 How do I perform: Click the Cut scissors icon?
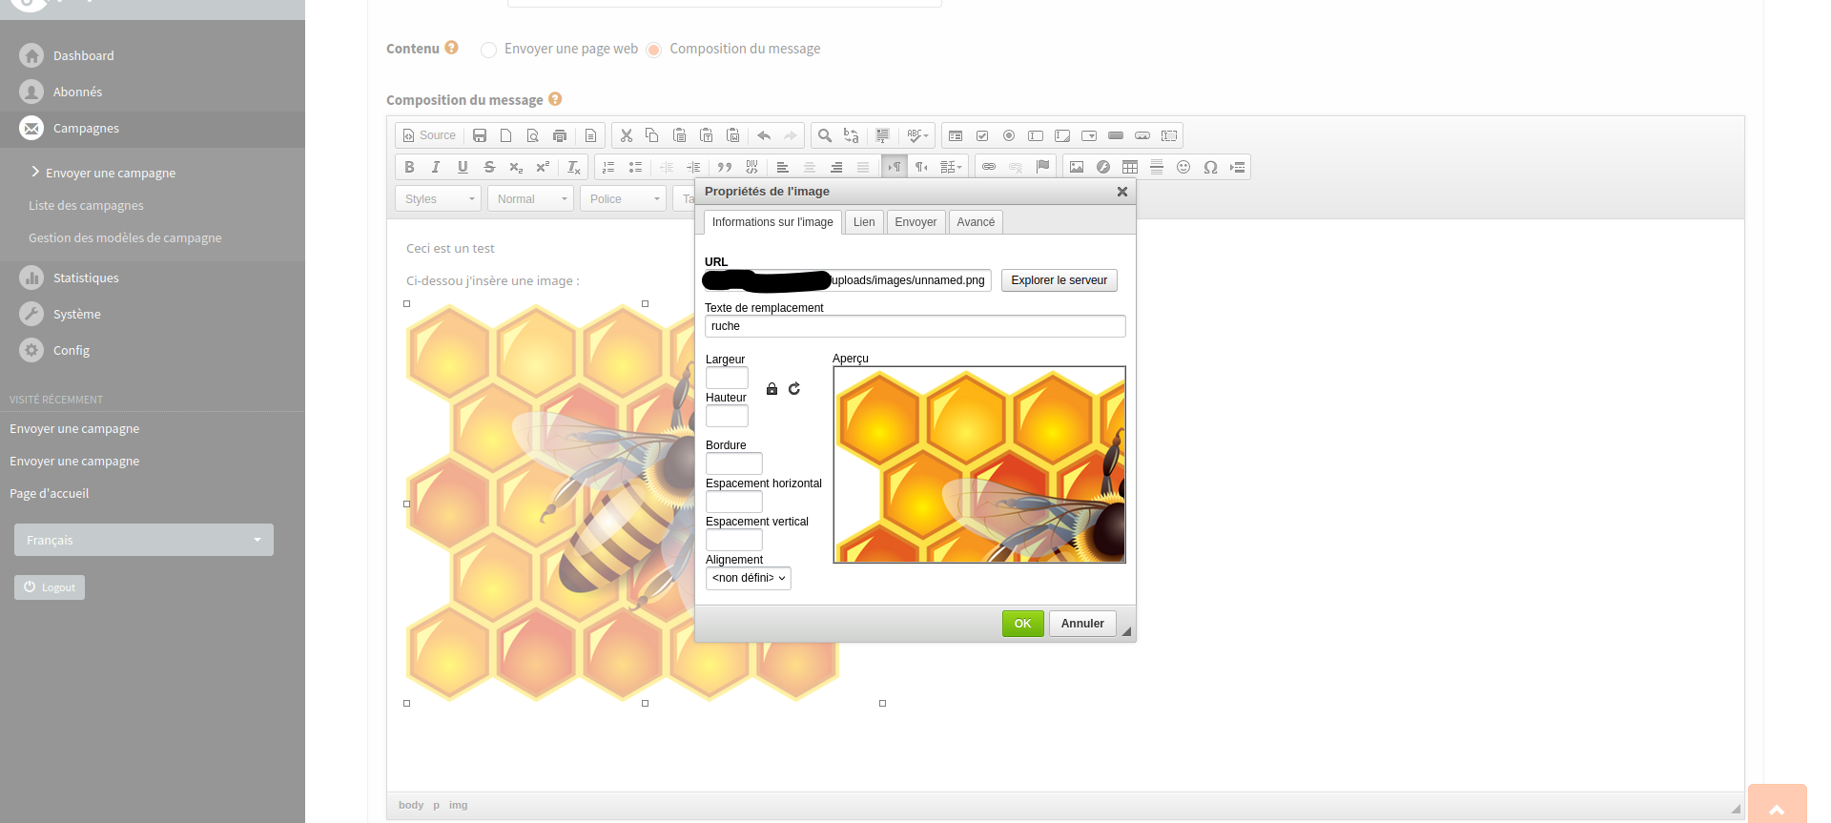[x=627, y=135]
